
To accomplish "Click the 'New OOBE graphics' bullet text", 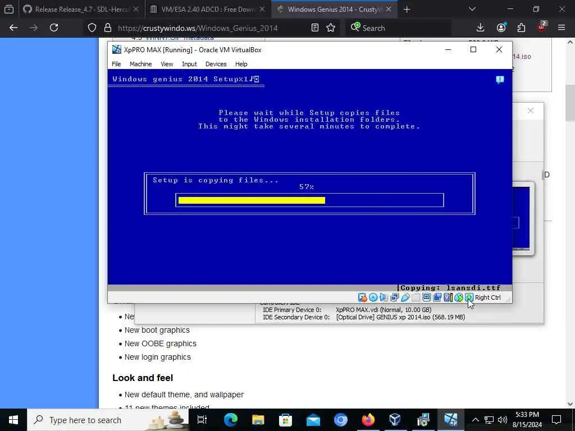I will click(x=160, y=344).
